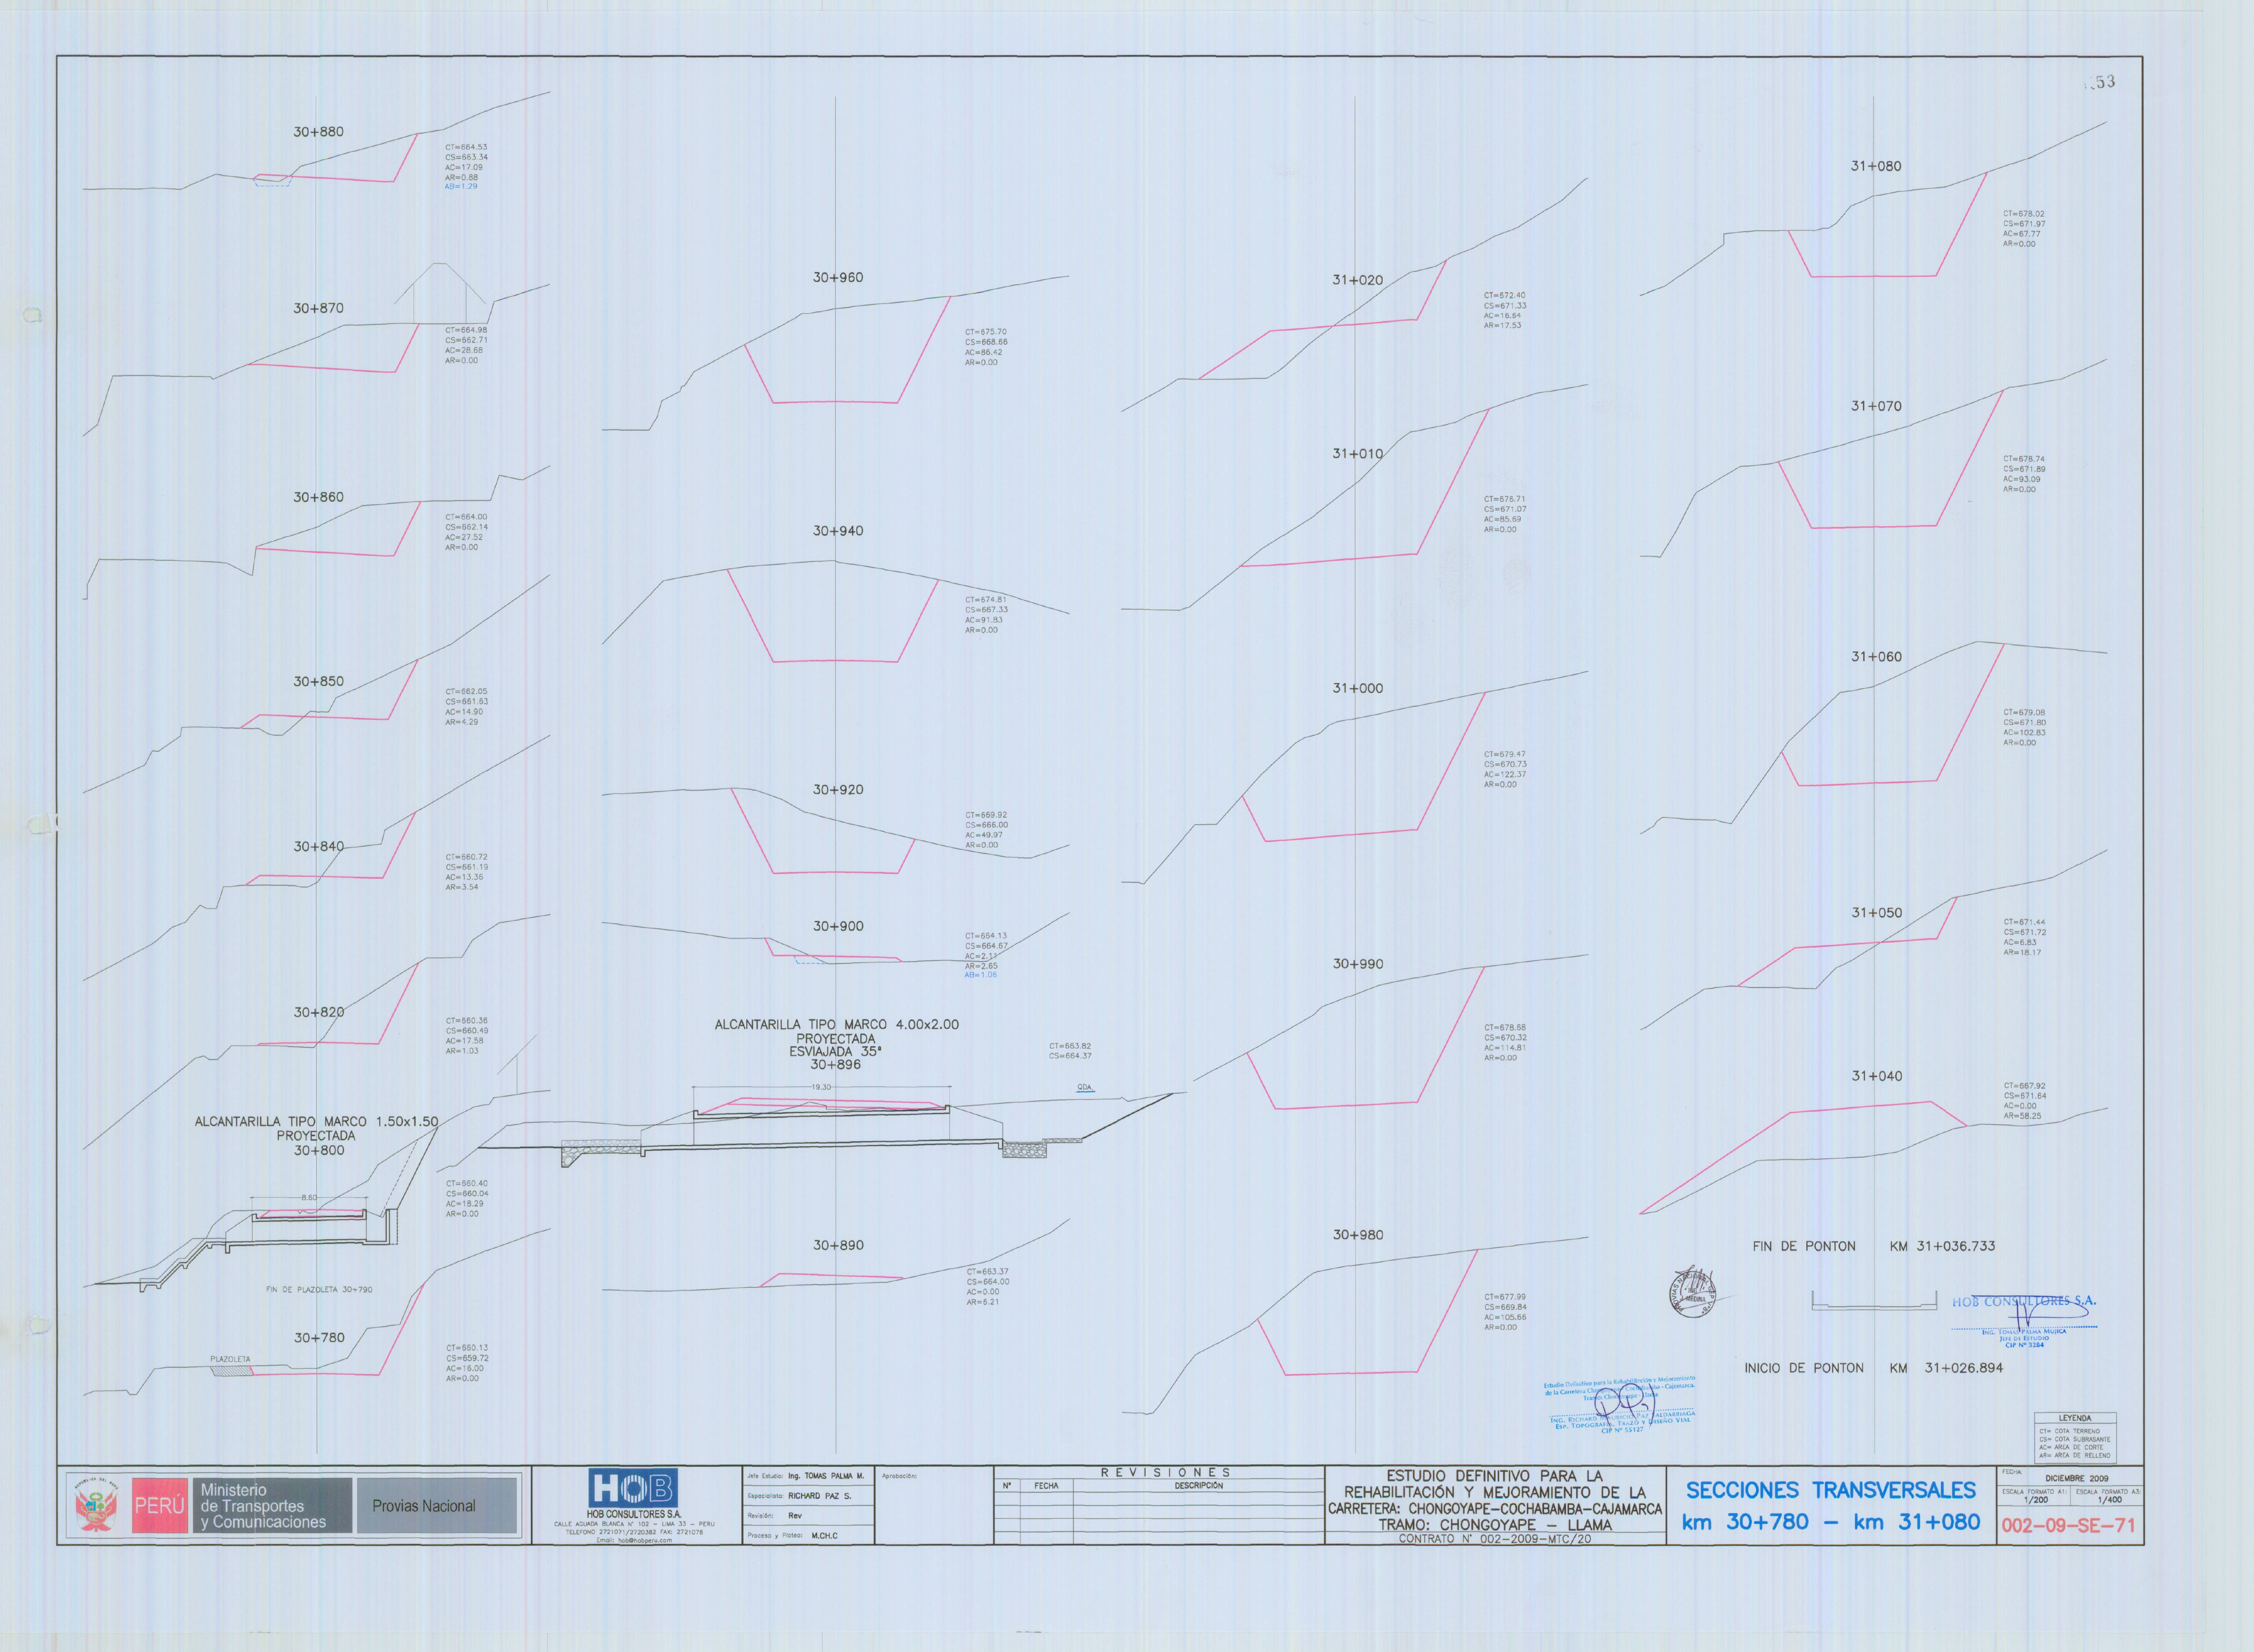Click the section label 30+870

318,308
